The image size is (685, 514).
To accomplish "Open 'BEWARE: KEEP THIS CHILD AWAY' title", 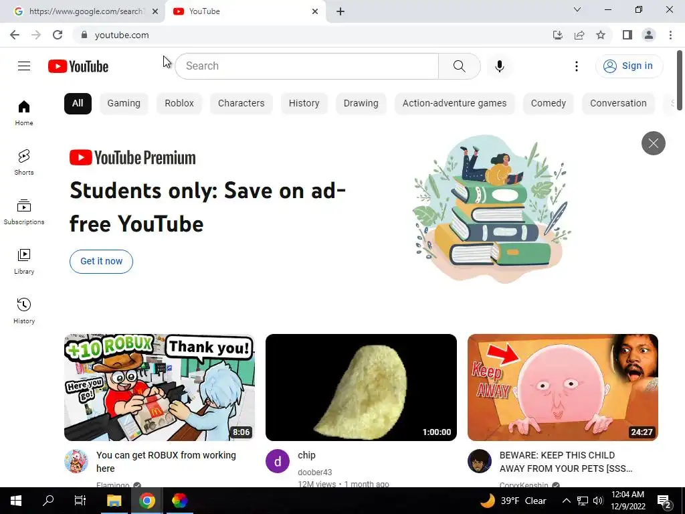I will tap(566, 462).
